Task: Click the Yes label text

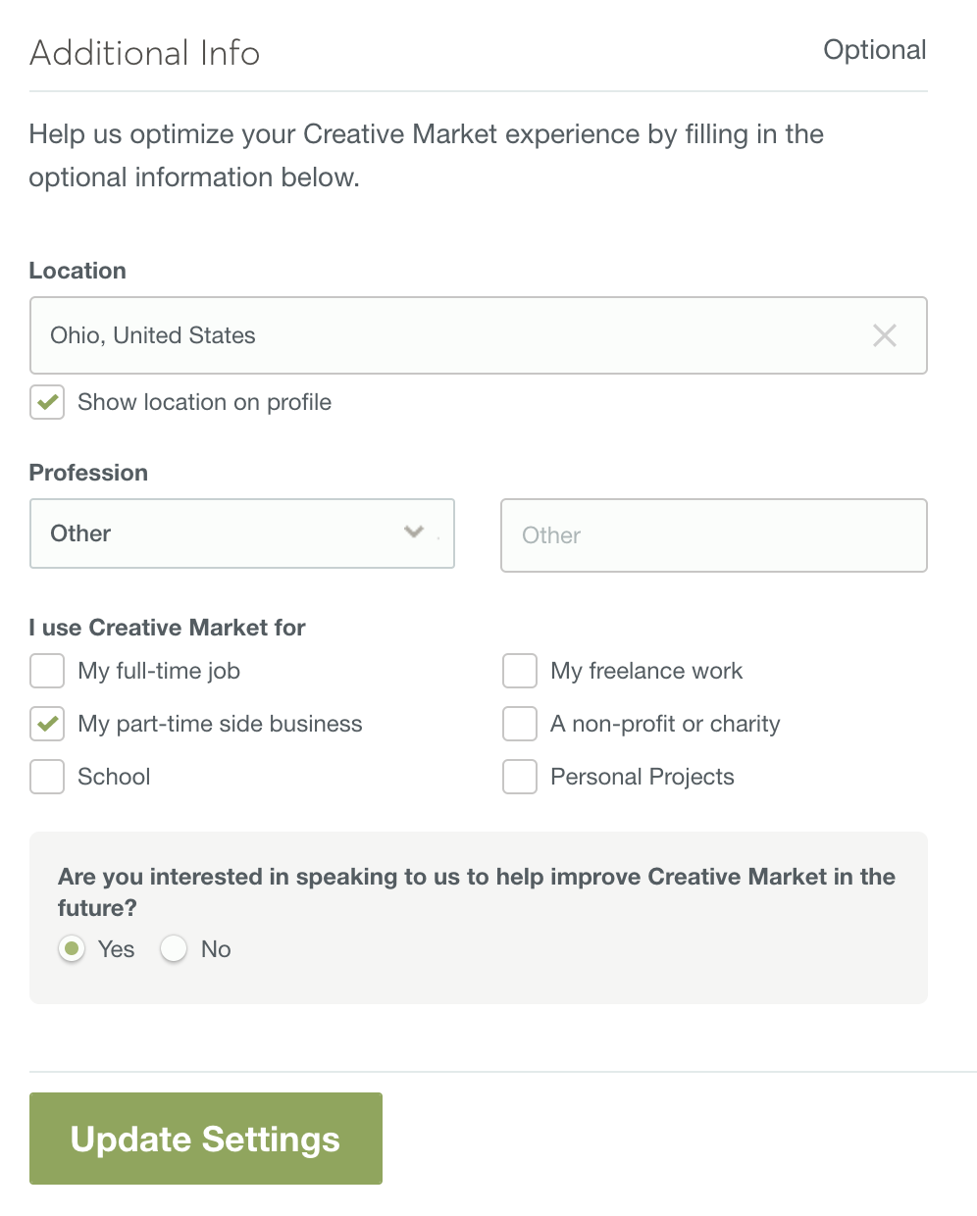Action: 116,949
